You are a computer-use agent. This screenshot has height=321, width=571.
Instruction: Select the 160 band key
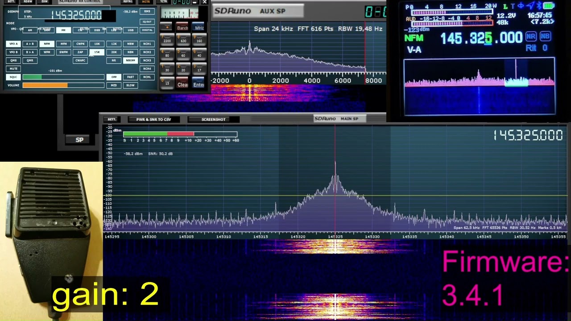click(199, 40)
